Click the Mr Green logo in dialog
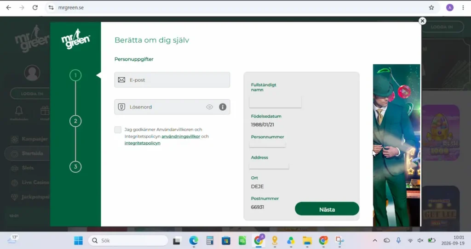This screenshot has height=249, width=471. [x=75, y=39]
